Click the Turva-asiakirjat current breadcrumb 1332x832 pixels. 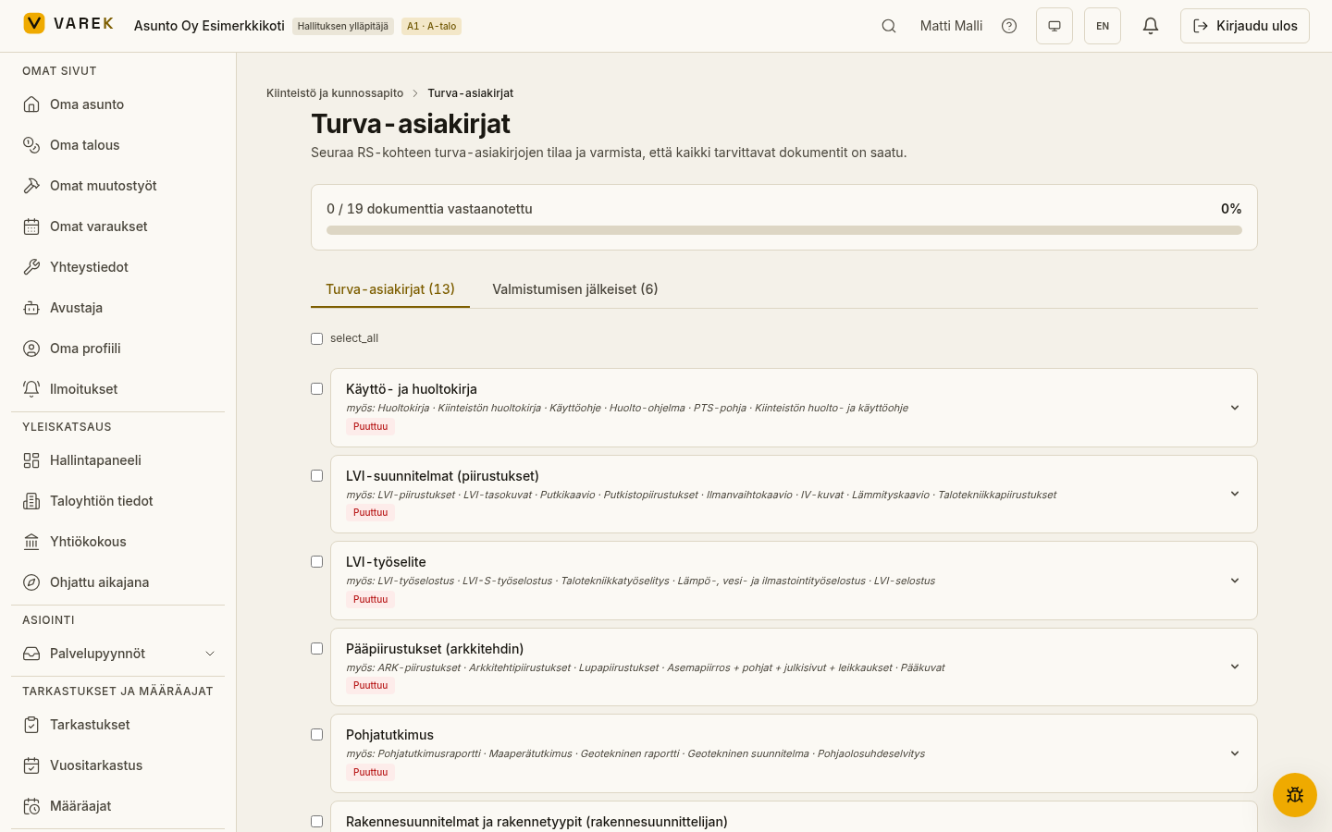[470, 93]
